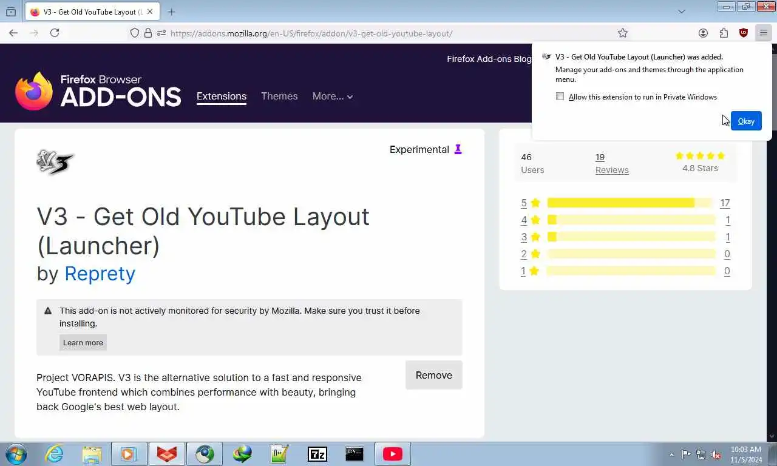Open the Firefox account icon
This screenshot has width=777, height=466.
pyautogui.click(x=703, y=33)
